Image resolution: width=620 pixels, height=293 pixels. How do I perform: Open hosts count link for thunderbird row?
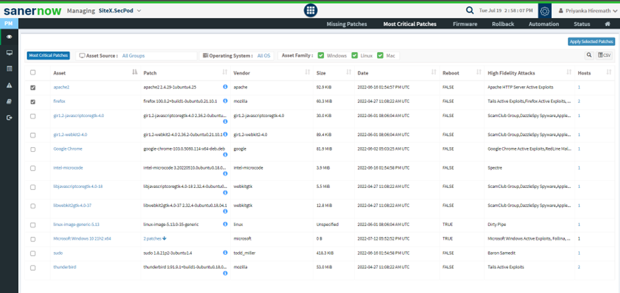(x=579, y=267)
